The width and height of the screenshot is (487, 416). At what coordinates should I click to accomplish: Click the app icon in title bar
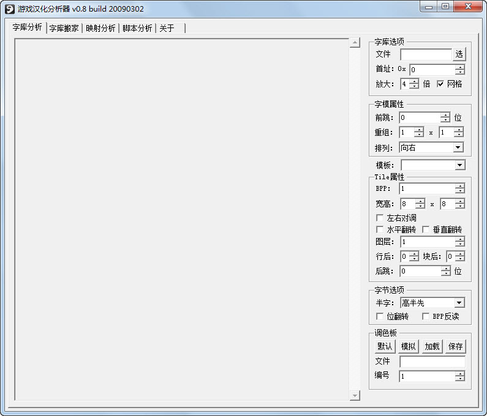coord(9,9)
